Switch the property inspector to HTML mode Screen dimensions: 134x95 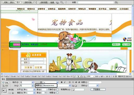pos(5,83)
